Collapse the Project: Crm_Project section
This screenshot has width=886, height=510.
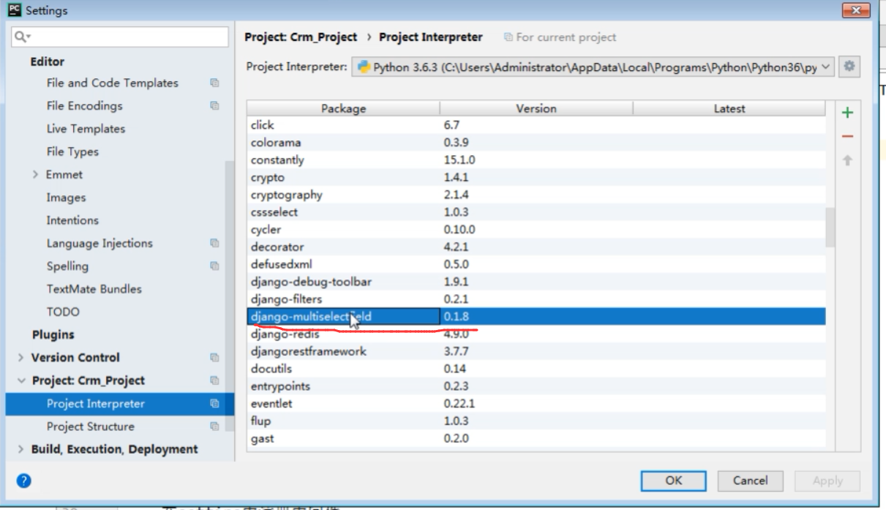20,380
